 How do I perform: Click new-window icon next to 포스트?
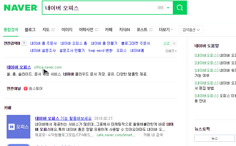[151, 30]
